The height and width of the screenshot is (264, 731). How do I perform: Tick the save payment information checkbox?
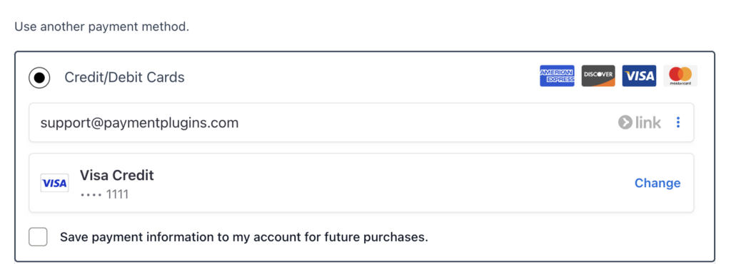click(38, 237)
